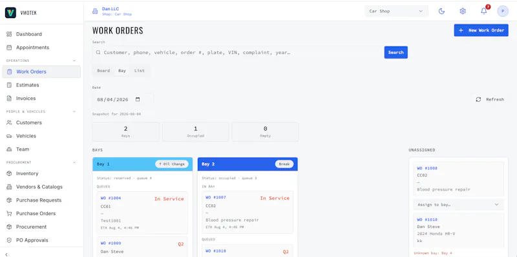
Task: Open settings gear icon in header
Action: pos(463,11)
